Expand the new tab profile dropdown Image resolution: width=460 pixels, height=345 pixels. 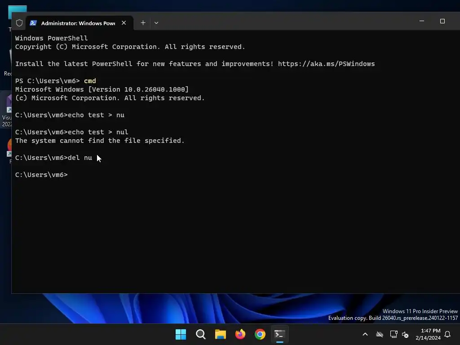click(156, 23)
